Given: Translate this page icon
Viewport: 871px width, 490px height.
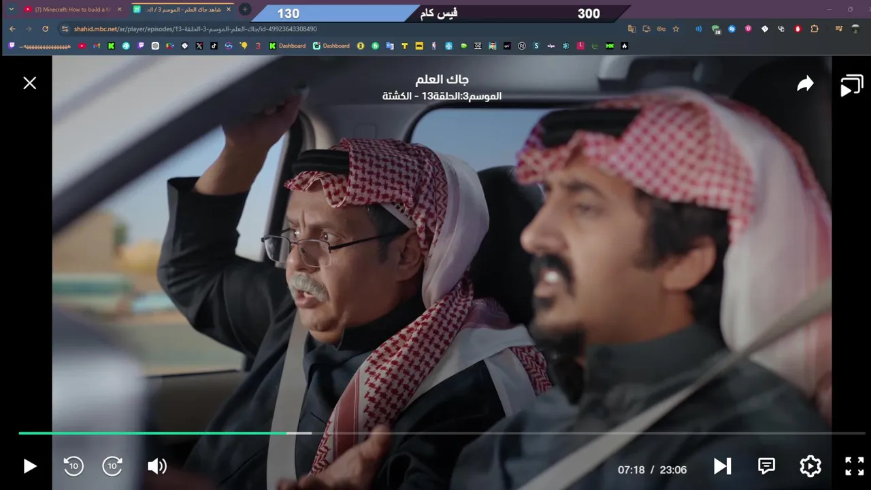Looking at the screenshot, I should point(631,29).
